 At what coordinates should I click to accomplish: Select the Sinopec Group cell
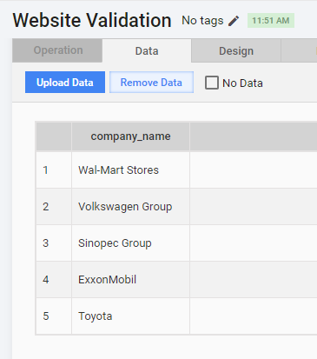pyautogui.click(x=130, y=243)
